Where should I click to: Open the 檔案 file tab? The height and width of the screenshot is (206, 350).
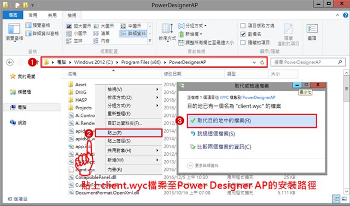coord(13,15)
